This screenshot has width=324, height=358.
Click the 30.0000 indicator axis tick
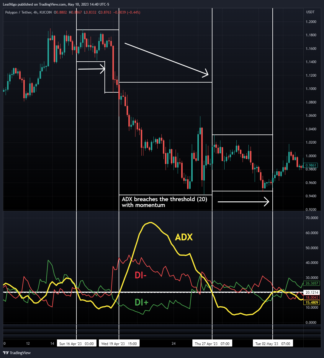coord(312,278)
